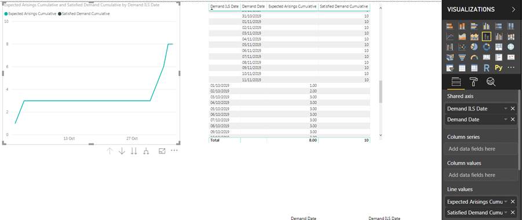Open Demand ILS Date field dropdown arrow
Image resolution: width=522 pixels, height=220 pixels.
click(506, 109)
